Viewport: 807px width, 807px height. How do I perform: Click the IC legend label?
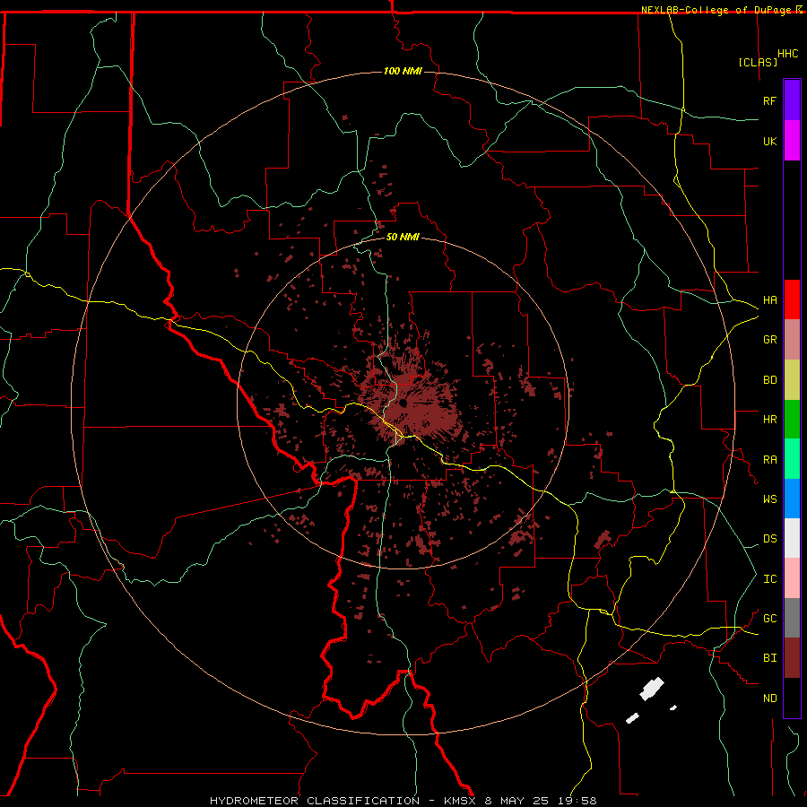(769, 579)
